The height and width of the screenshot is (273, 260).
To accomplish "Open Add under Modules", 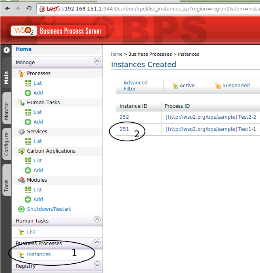I will (x=38, y=199).
